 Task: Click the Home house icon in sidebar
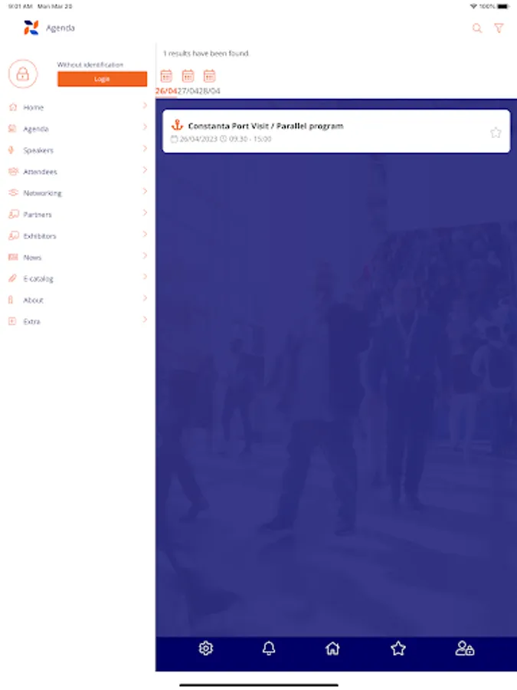click(13, 107)
